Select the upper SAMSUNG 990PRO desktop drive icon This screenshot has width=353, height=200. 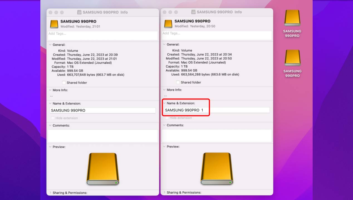(x=292, y=18)
